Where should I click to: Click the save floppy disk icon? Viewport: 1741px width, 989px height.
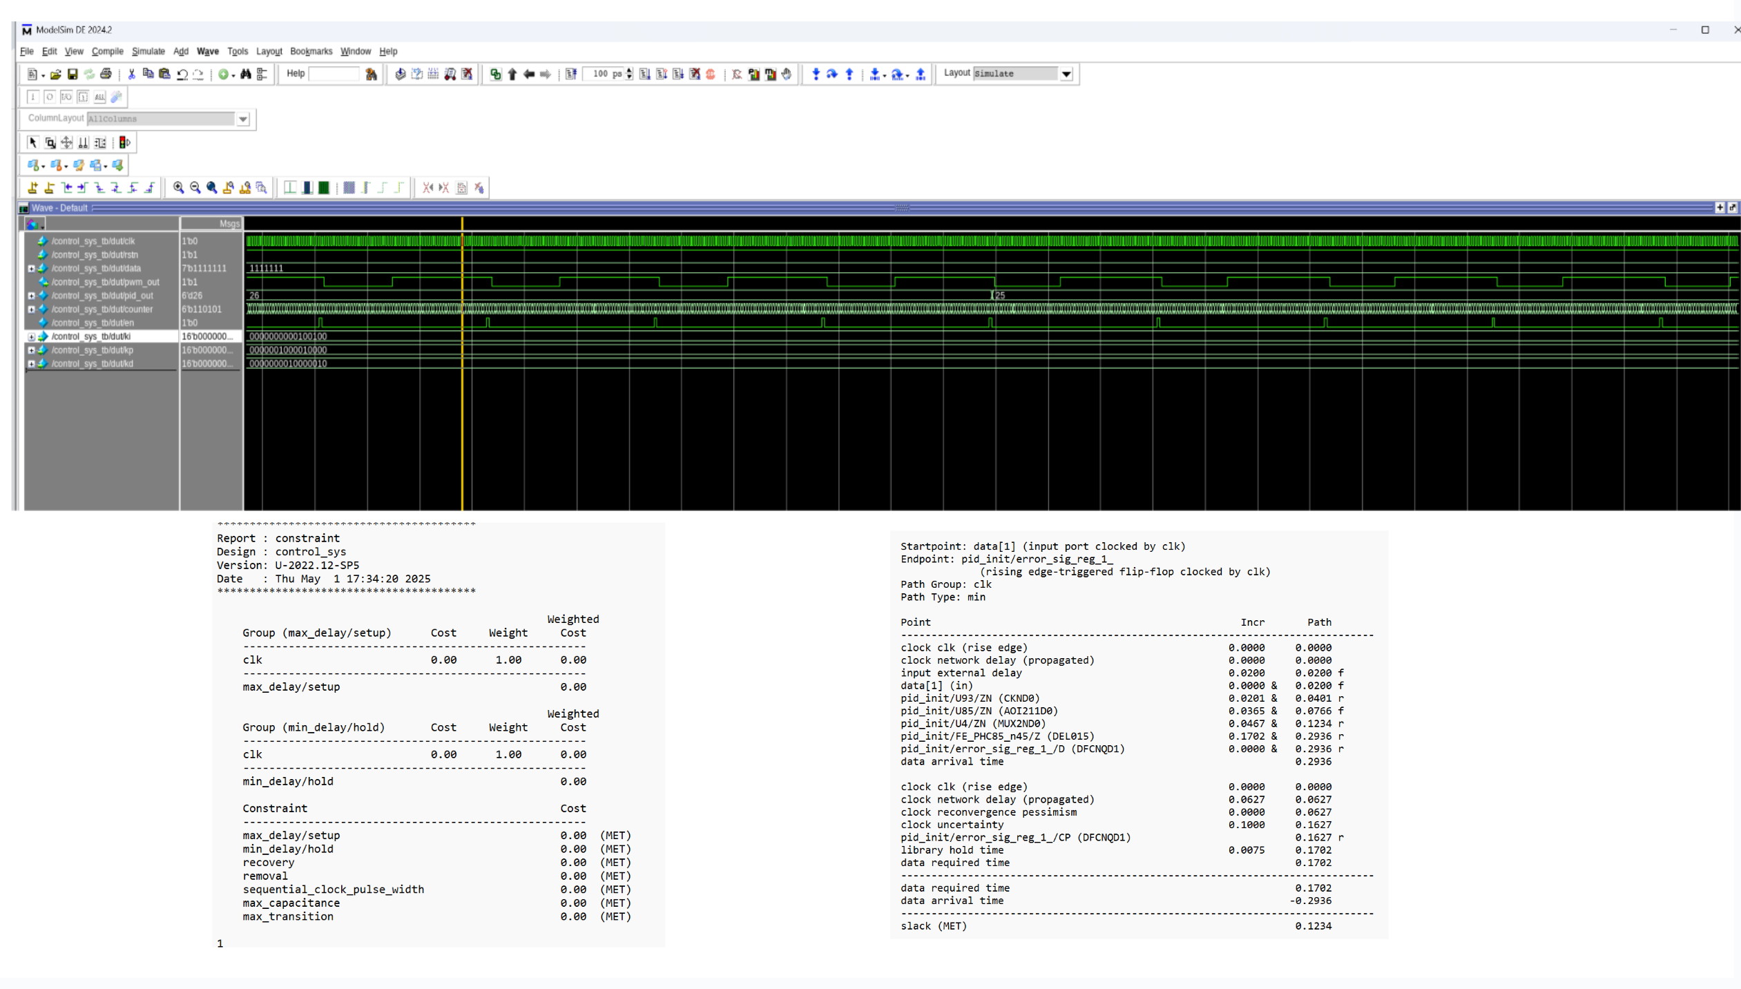click(x=73, y=74)
